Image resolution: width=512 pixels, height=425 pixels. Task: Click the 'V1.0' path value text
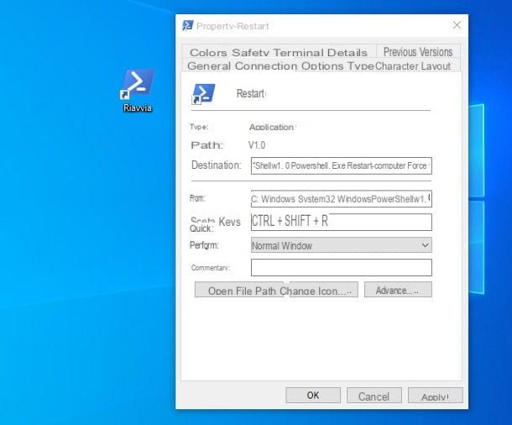[x=257, y=145]
